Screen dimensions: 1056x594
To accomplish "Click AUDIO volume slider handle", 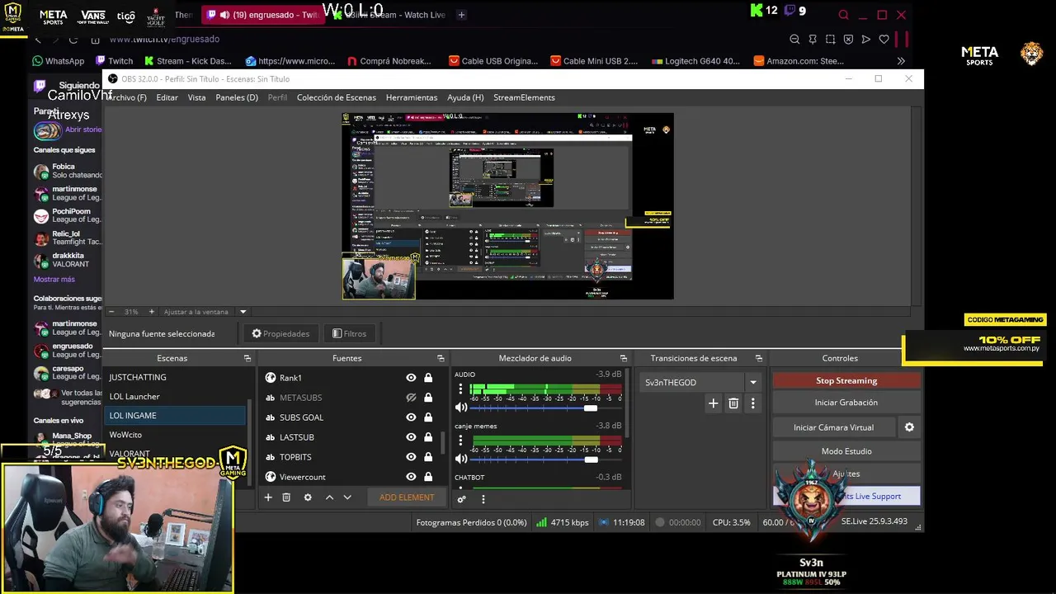I will [591, 408].
